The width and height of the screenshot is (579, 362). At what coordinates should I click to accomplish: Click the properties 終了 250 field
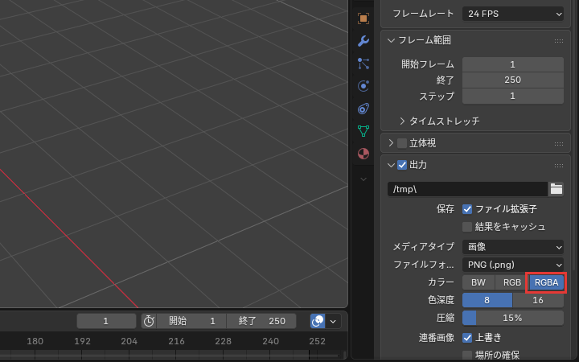[x=513, y=80]
